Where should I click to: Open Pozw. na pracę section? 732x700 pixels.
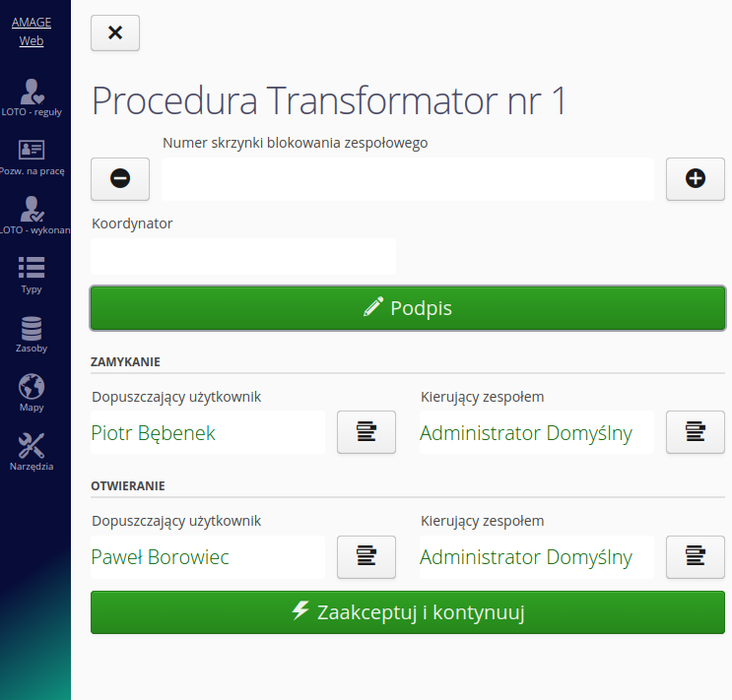(x=32, y=156)
